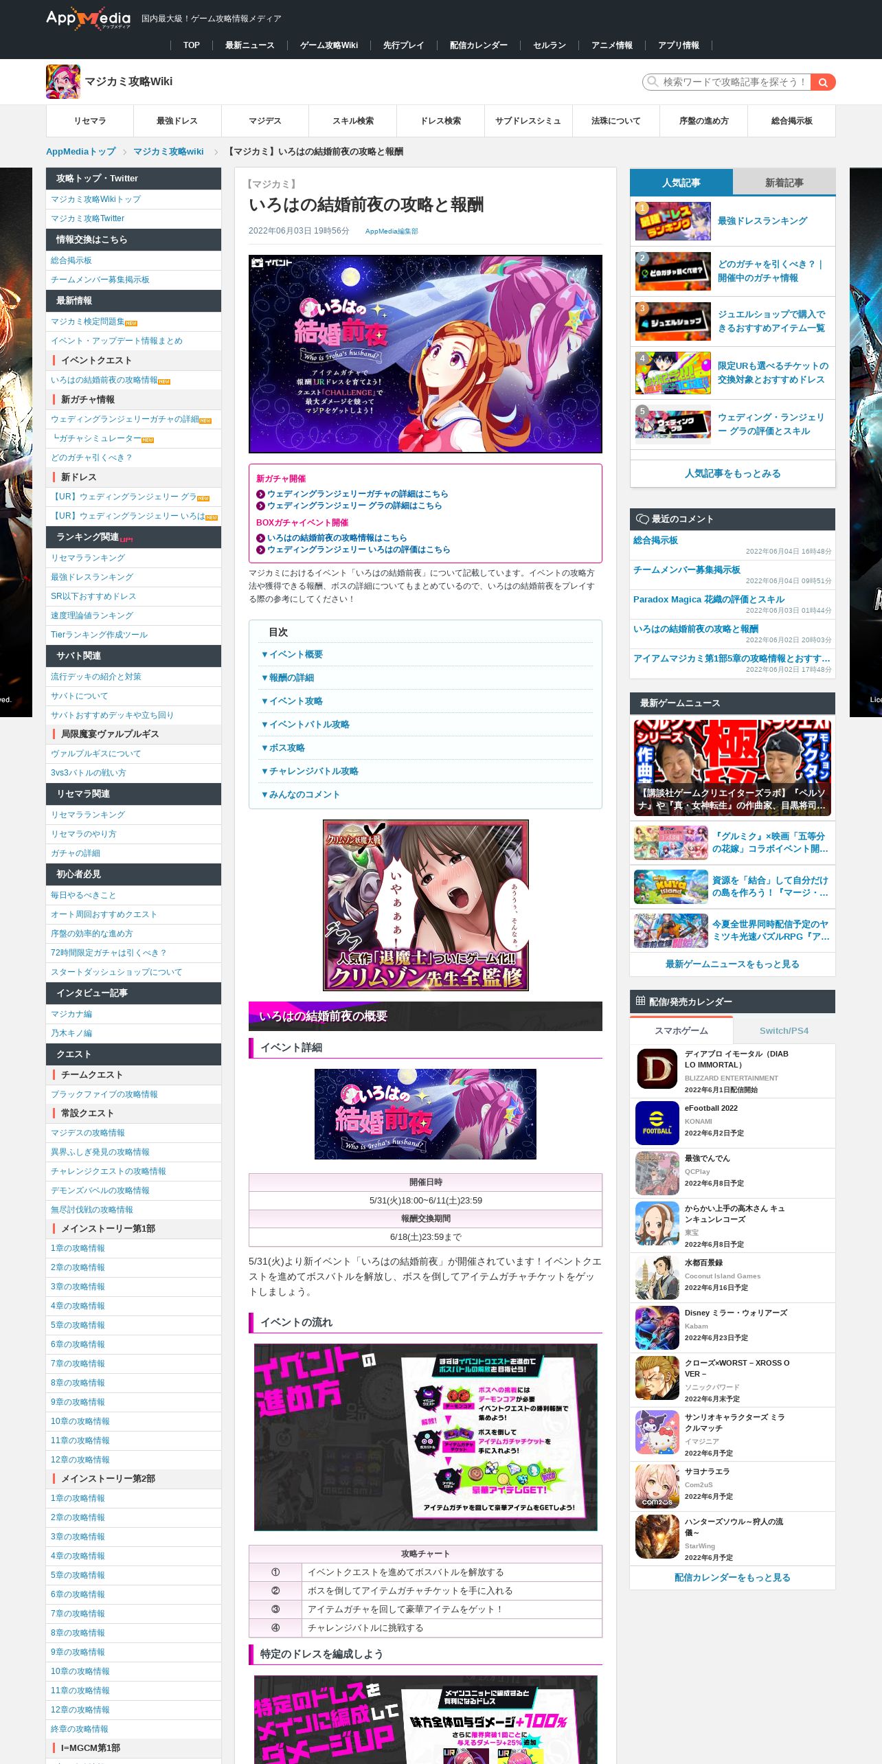This screenshot has height=1764, width=882.
Task: Open the 総合掲示板 wiki menu item
Action: tap(792, 121)
